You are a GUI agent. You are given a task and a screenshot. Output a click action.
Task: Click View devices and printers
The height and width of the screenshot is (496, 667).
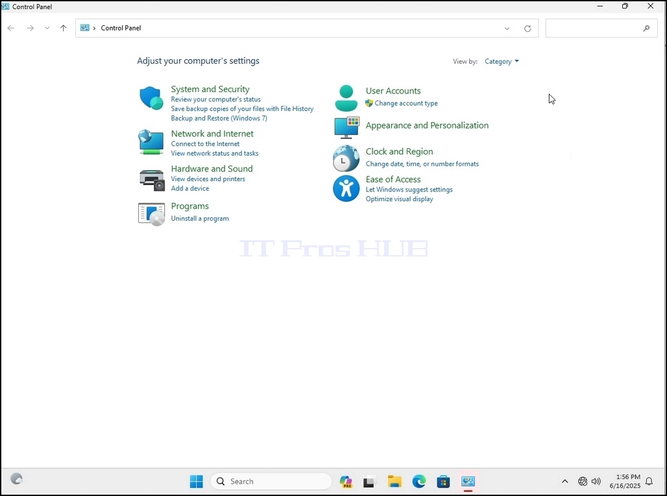coord(208,179)
